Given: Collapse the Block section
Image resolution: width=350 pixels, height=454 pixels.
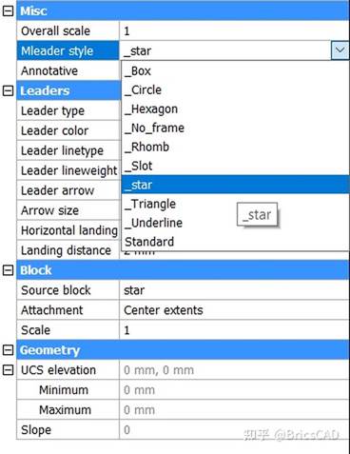Looking at the screenshot, I should pyautogui.click(x=8, y=270).
